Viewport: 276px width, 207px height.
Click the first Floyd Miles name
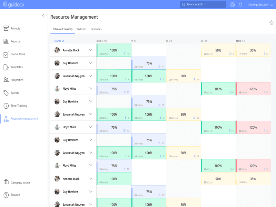(x=69, y=89)
